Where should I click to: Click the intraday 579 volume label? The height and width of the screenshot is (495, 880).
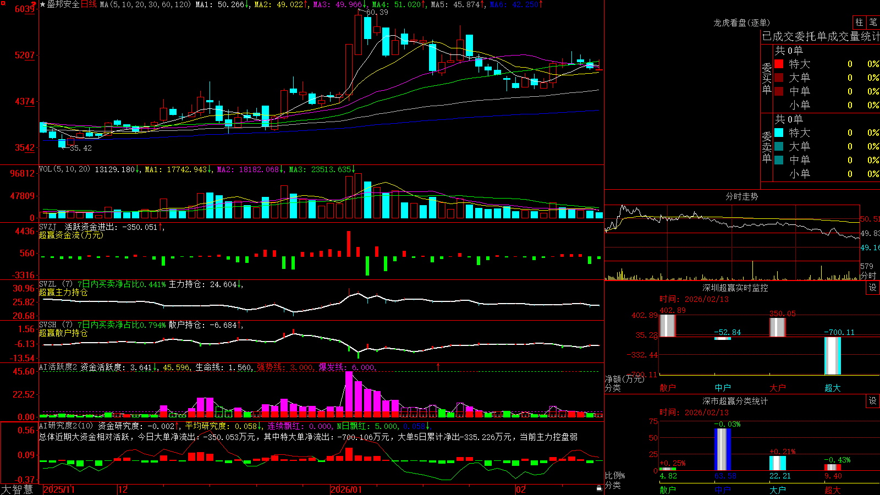pos(867,266)
